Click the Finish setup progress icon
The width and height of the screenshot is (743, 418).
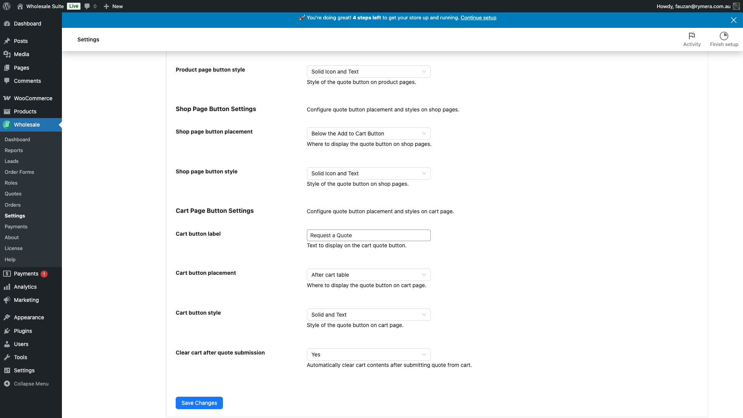[x=724, y=36]
